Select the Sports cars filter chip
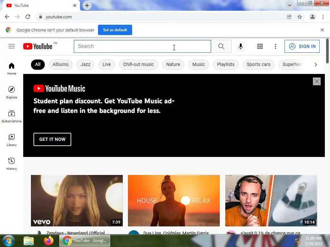 [258, 64]
